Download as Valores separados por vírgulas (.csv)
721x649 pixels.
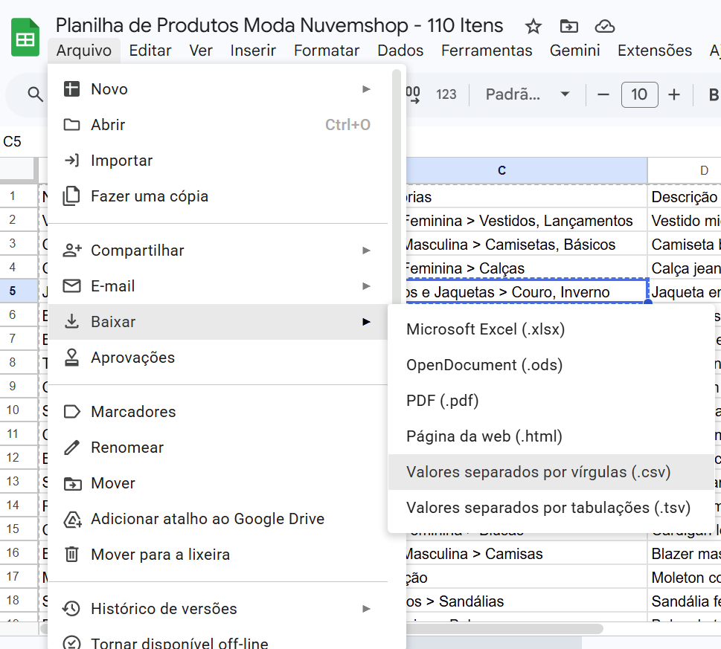click(551, 473)
